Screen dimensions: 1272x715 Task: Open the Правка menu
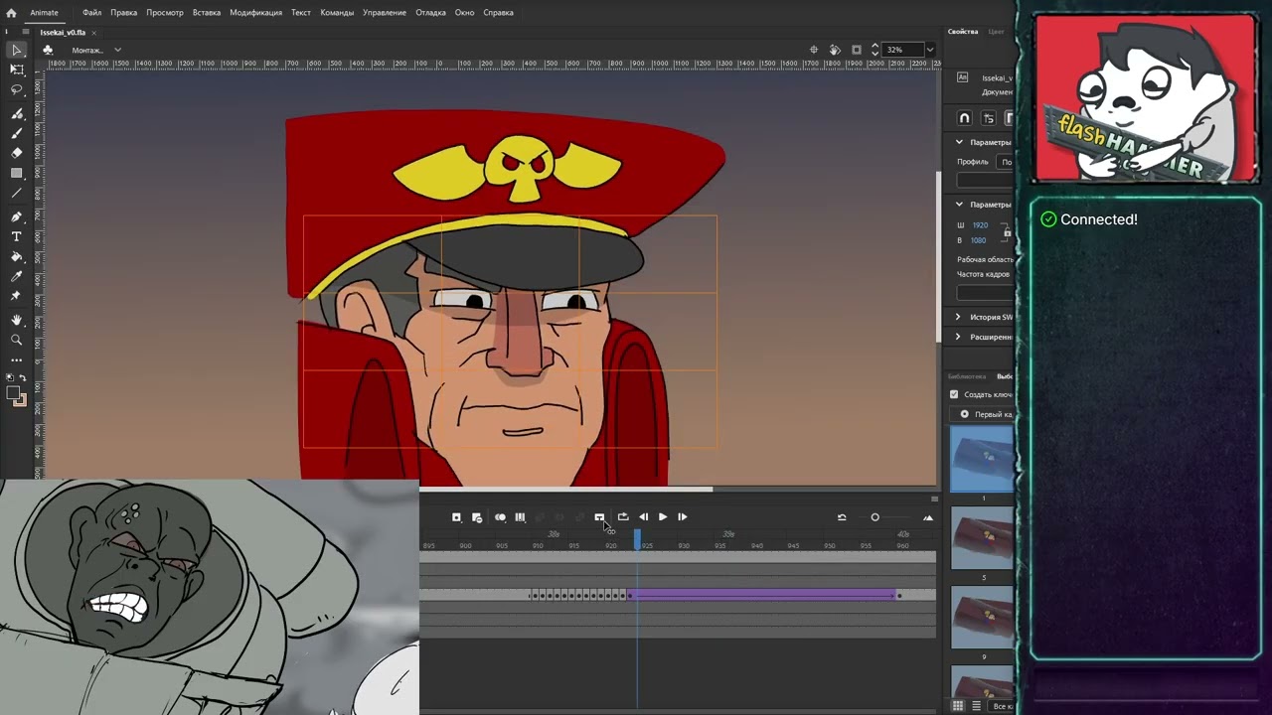124,13
